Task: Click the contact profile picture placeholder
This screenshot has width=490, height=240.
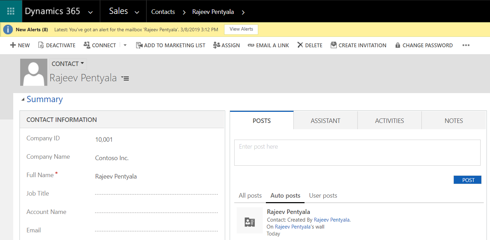Action: pos(34,72)
